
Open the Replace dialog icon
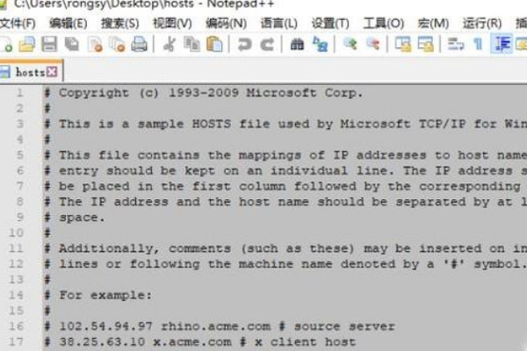click(320, 44)
